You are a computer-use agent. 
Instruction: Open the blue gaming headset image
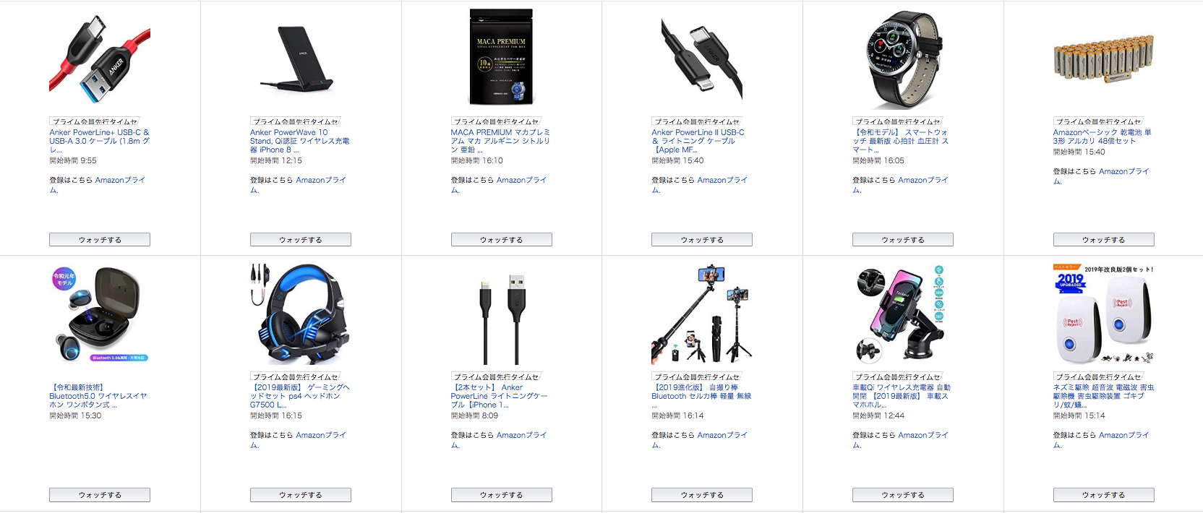(x=301, y=315)
